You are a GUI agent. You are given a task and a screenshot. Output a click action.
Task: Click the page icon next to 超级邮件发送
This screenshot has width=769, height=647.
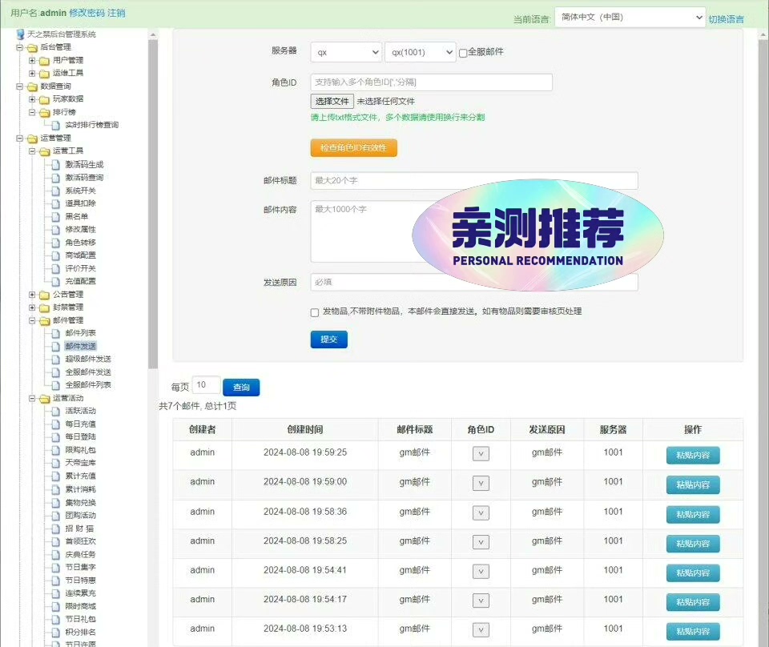55,359
